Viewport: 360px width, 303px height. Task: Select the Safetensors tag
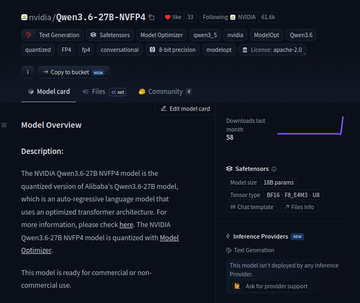tap(110, 35)
